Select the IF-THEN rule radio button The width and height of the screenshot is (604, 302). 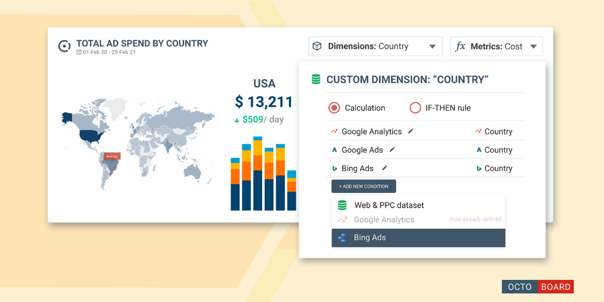[415, 108]
